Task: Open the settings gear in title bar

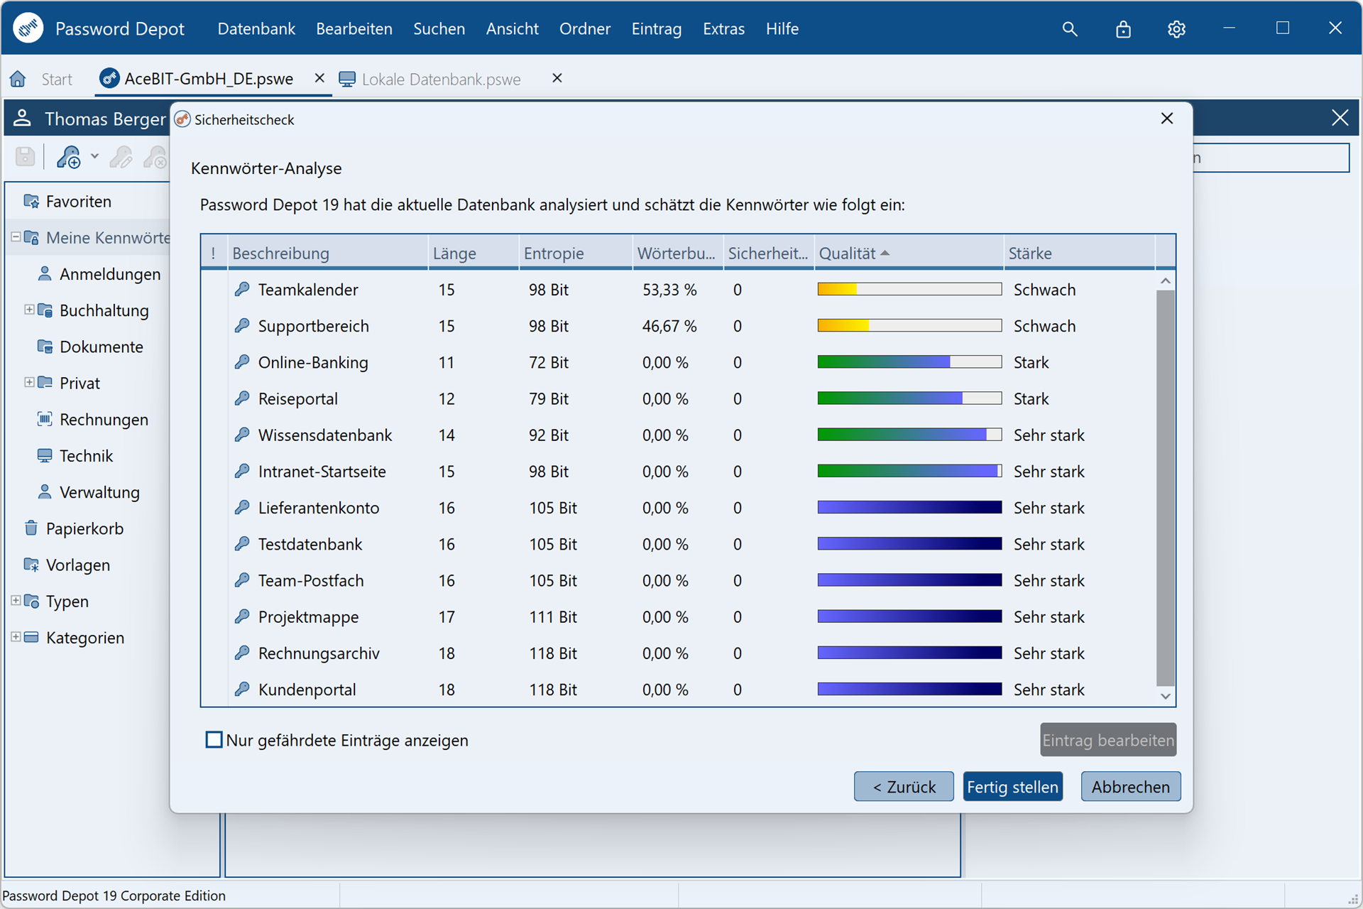Action: pyautogui.click(x=1176, y=29)
